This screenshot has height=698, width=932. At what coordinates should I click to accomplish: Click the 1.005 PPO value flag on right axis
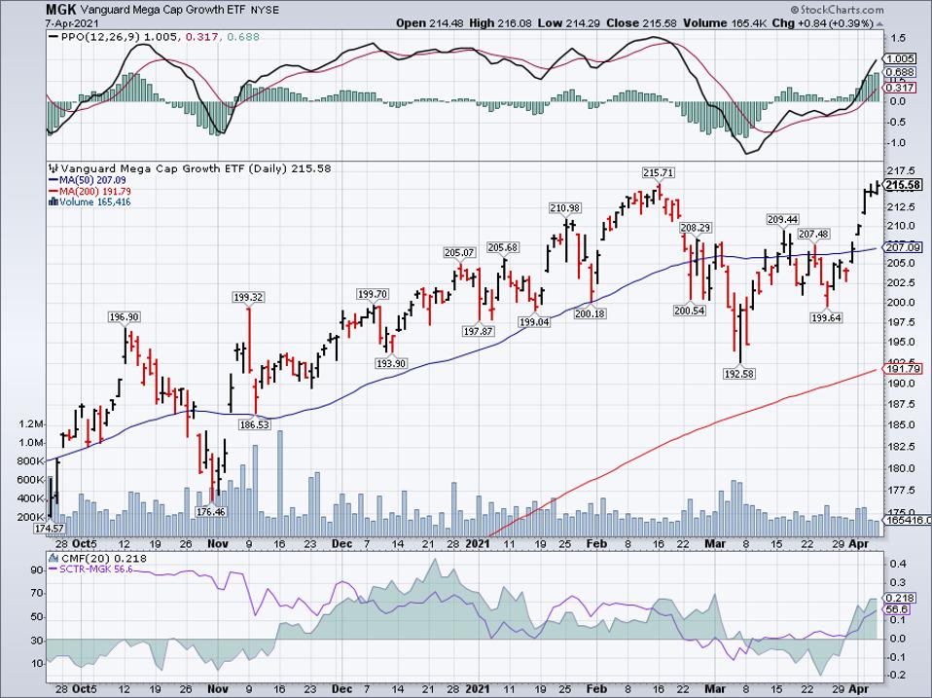[x=901, y=58]
